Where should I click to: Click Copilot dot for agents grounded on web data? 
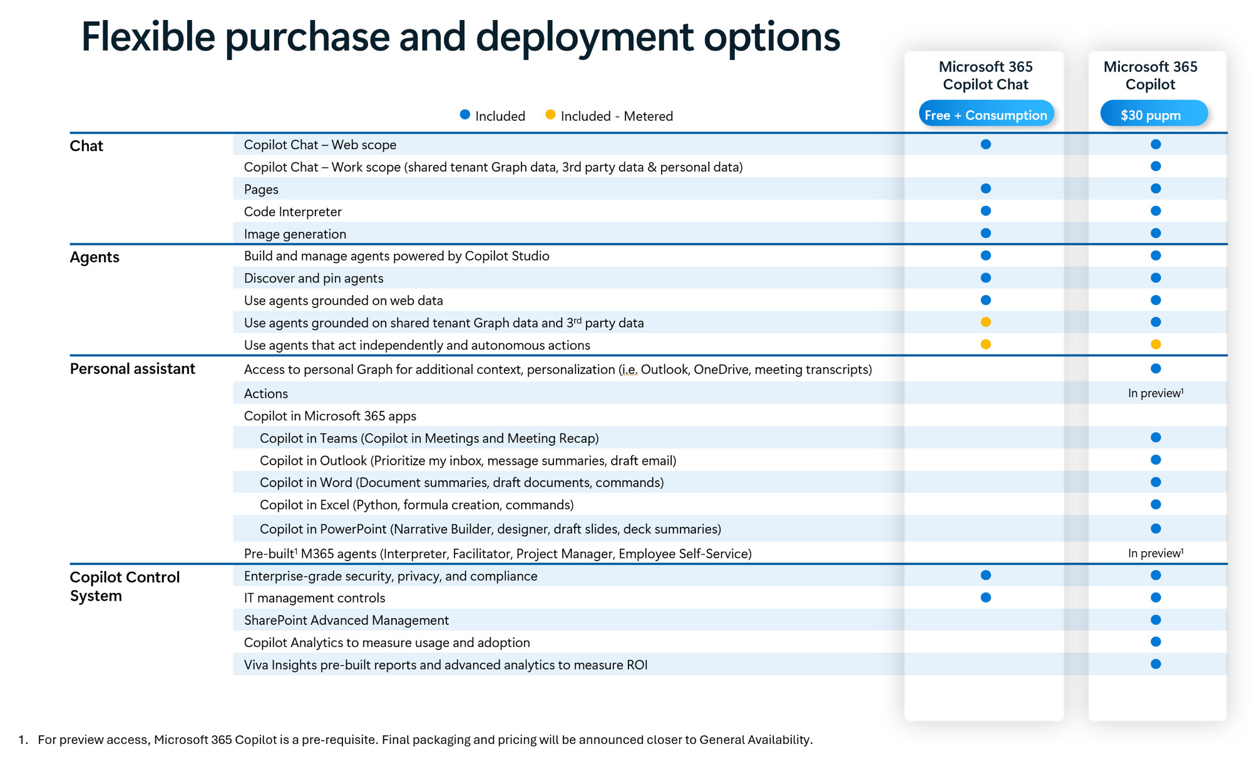(x=1156, y=300)
